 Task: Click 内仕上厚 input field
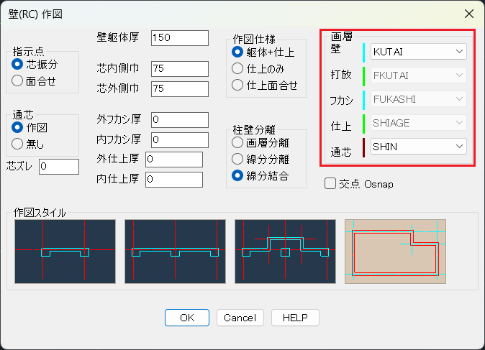click(x=174, y=180)
